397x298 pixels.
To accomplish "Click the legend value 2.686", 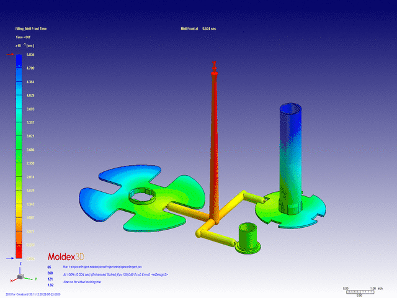I will [x=30, y=150].
